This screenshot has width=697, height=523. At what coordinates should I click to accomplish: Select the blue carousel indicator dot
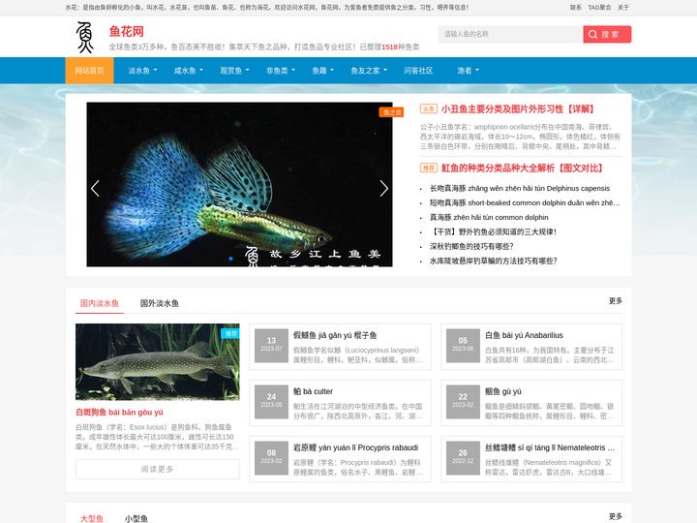[230, 259]
